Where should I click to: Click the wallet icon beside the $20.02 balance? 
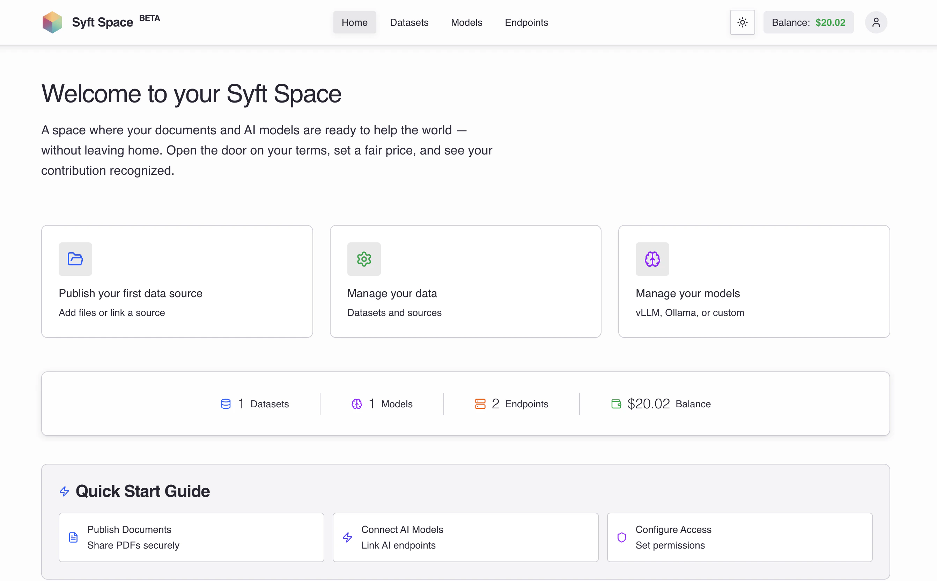click(x=617, y=403)
